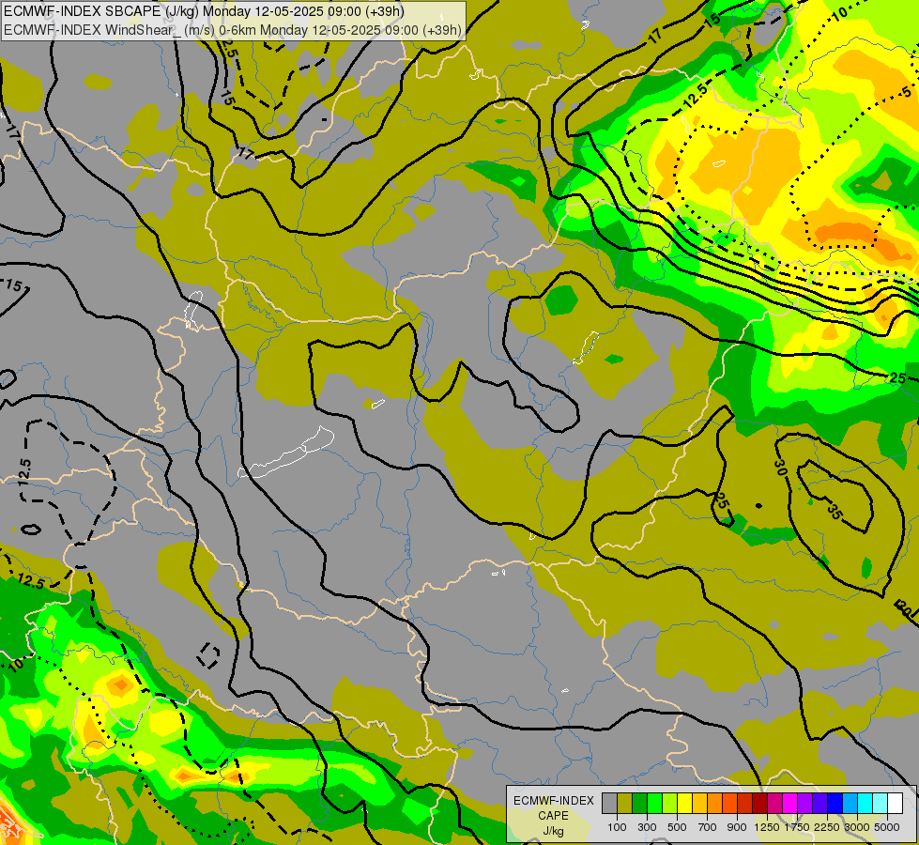Select the dark maroon legend swatch

(x=759, y=804)
